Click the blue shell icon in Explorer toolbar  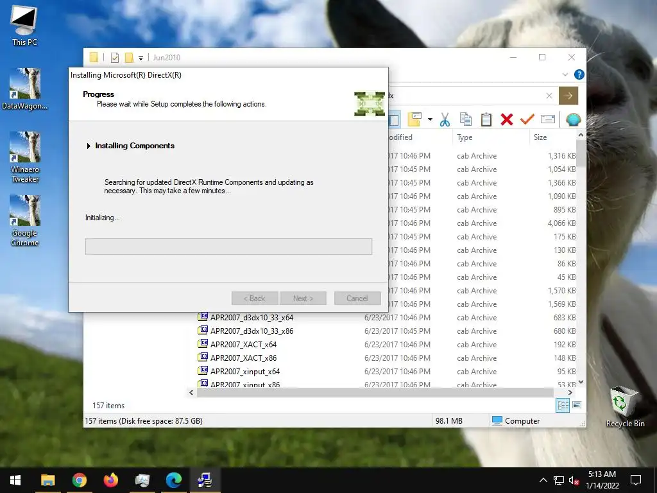(x=573, y=120)
